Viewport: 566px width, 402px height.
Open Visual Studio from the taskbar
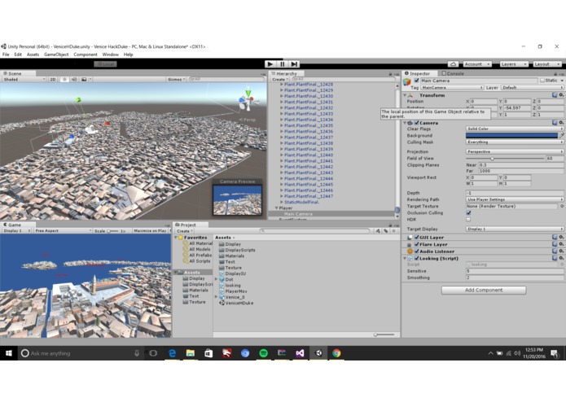300,353
